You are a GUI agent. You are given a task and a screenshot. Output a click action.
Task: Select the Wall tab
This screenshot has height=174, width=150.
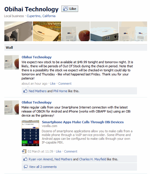[x=9, y=48]
